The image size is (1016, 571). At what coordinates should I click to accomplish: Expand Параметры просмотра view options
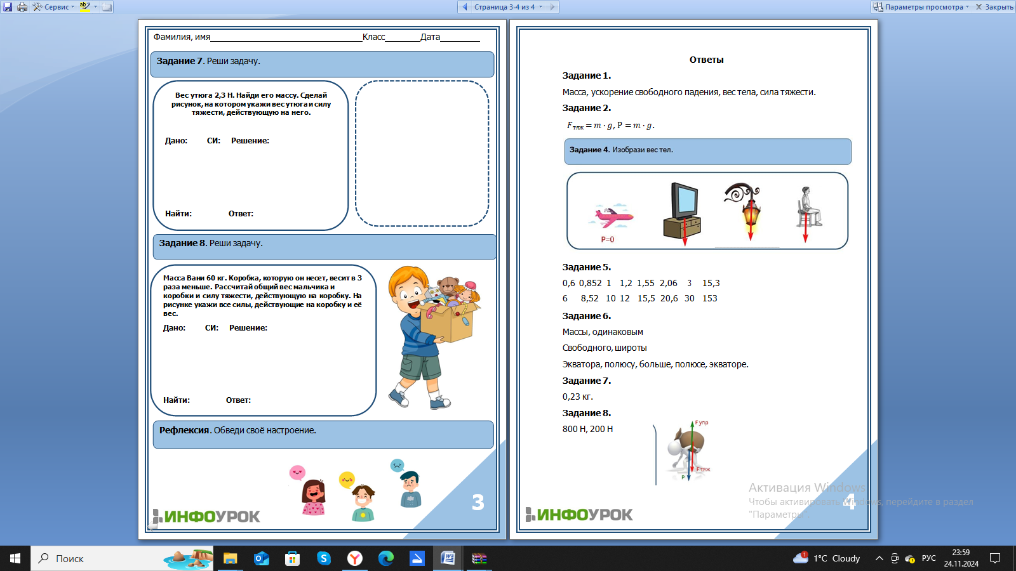pos(922,7)
